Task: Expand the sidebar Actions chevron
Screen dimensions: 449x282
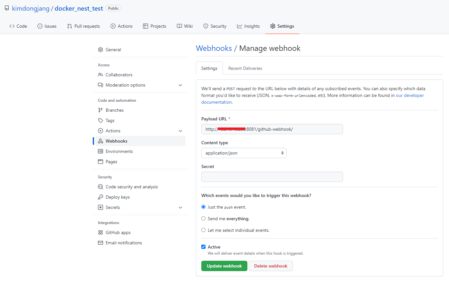Action: point(180,131)
